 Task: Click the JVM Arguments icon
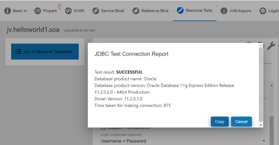(224, 11)
